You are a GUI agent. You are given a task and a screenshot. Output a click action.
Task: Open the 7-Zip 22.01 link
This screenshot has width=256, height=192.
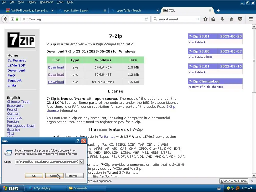tap(197, 72)
